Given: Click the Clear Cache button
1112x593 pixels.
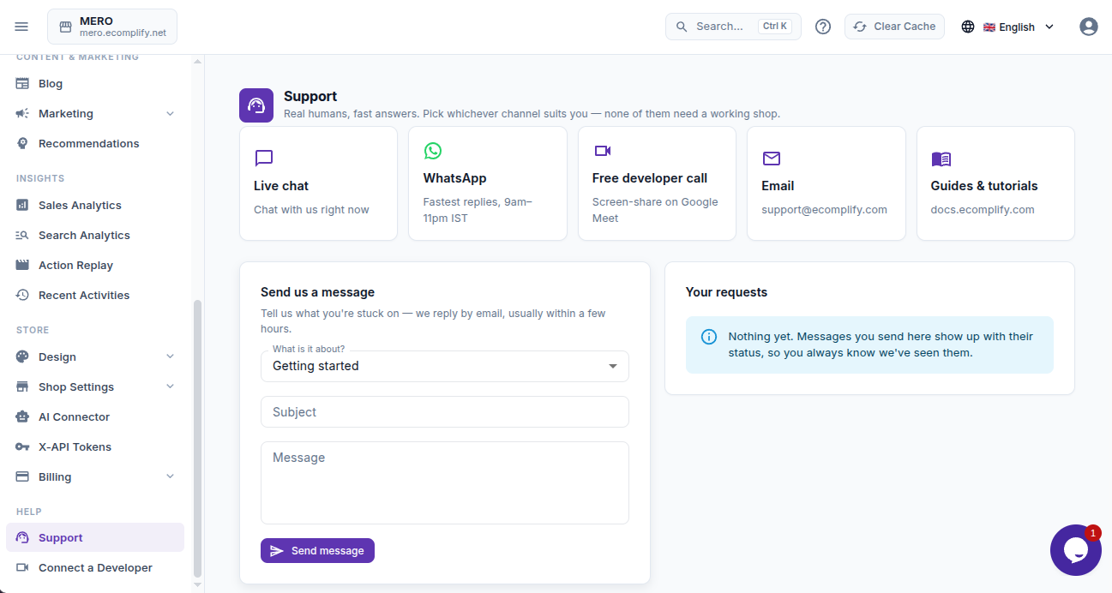Looking at the screenshot, I should click(x=894, y=27).
